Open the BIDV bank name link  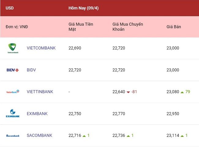pyautogui.click(x=31, y=70)
